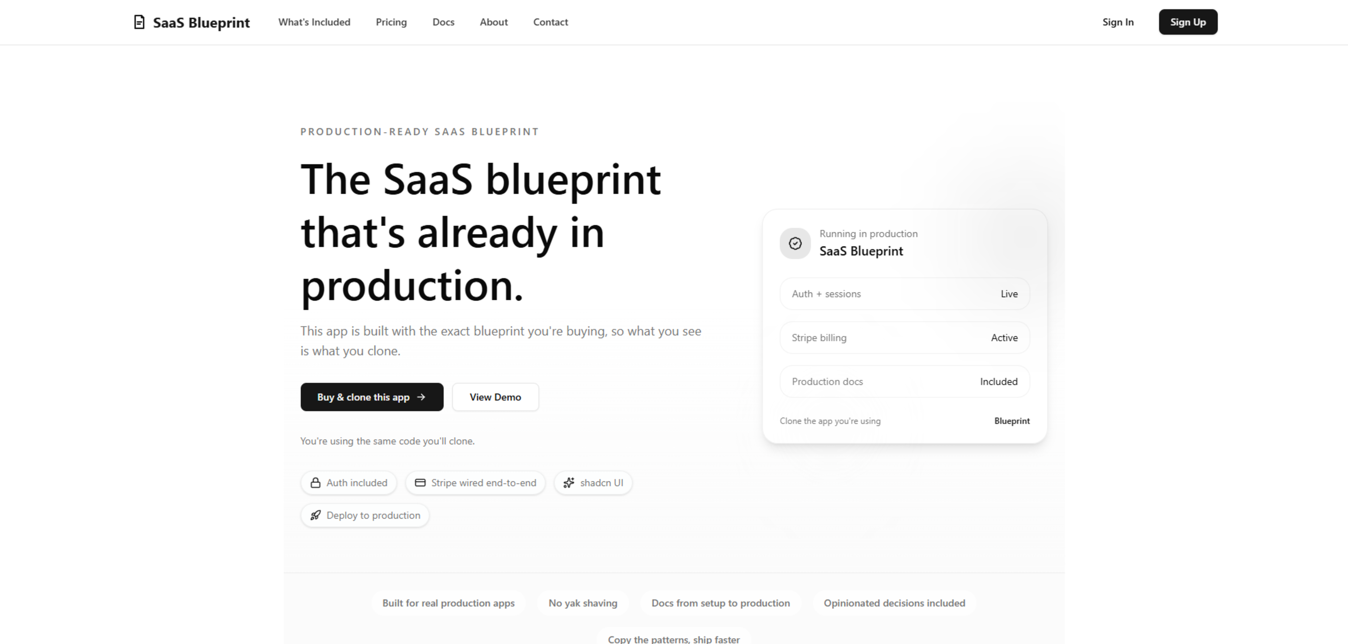Click the SaaS Blueprint document logo icon

[x=139, y=22]
